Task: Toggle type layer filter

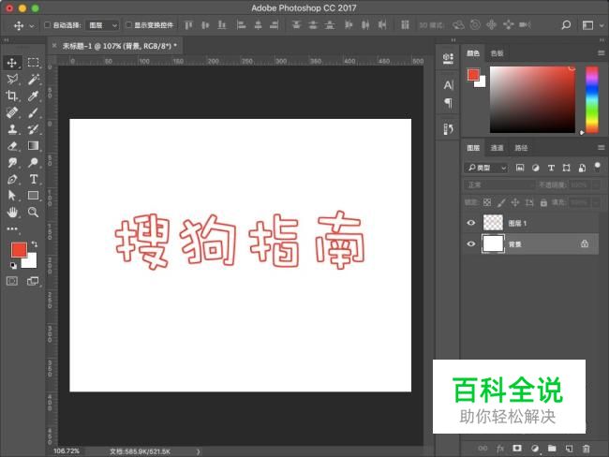Action: click(551, 168)
